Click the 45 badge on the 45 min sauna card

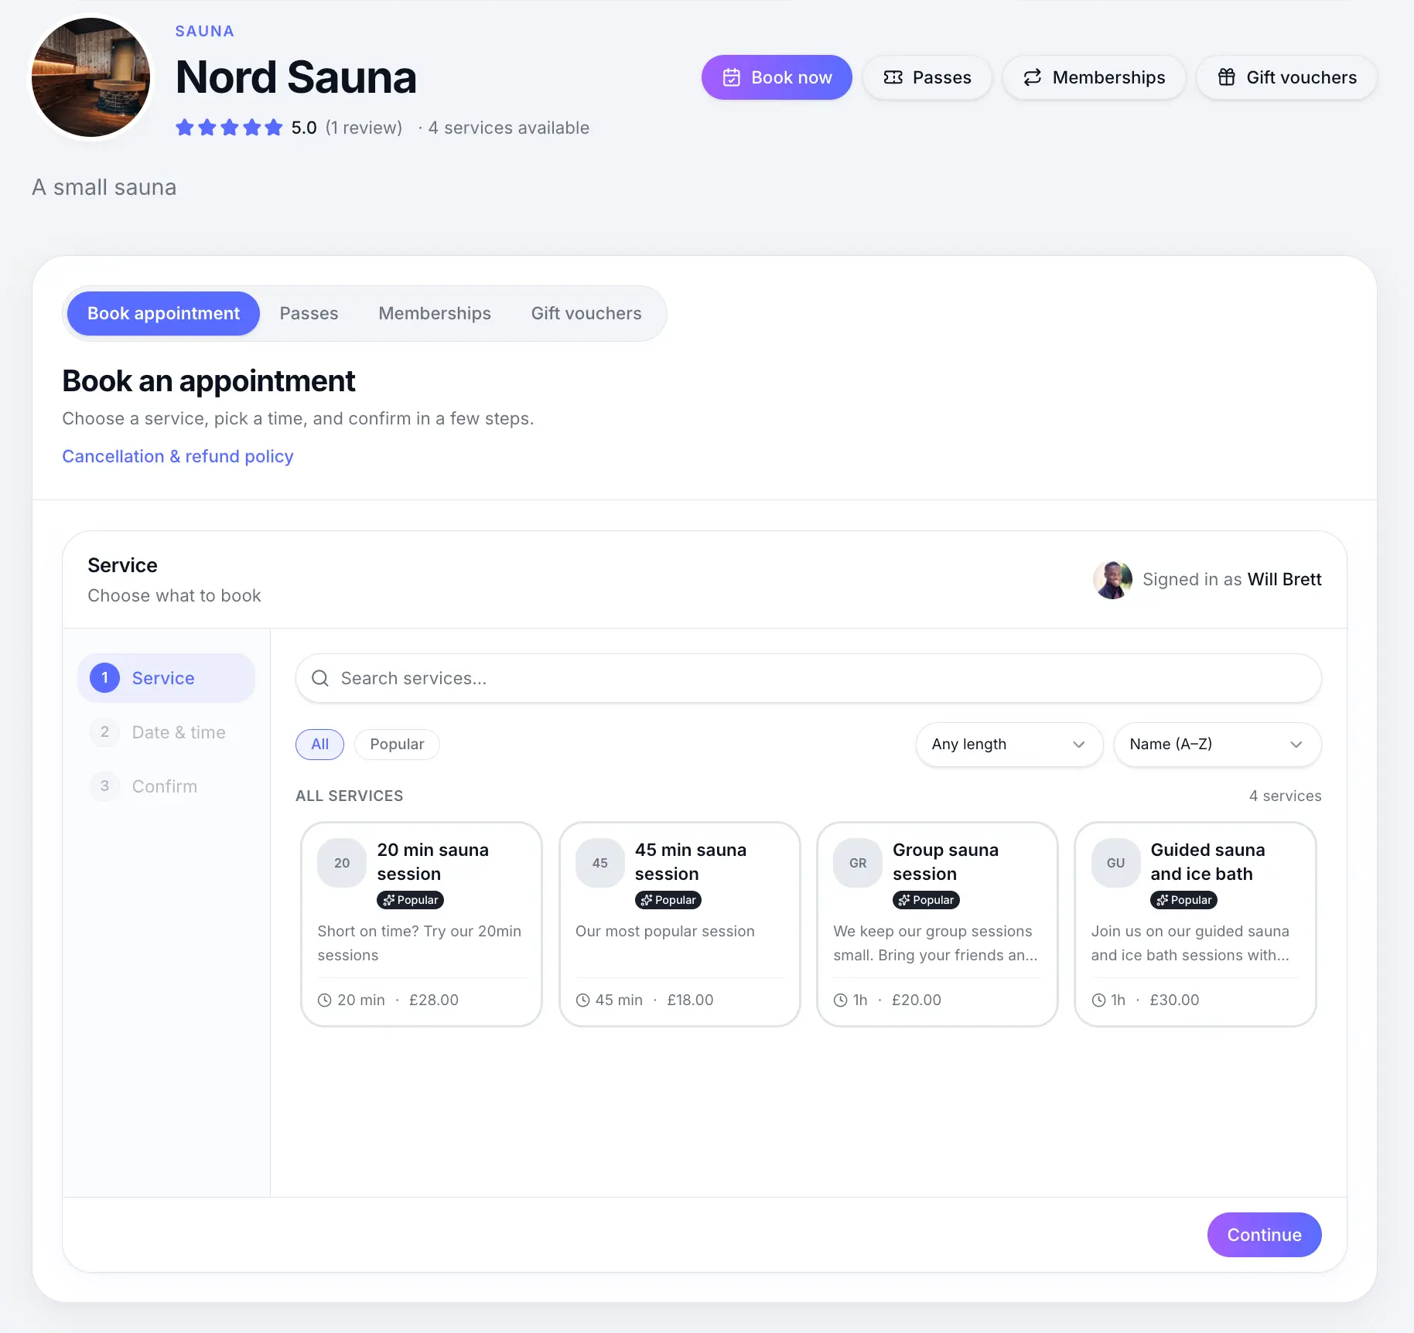599,863
